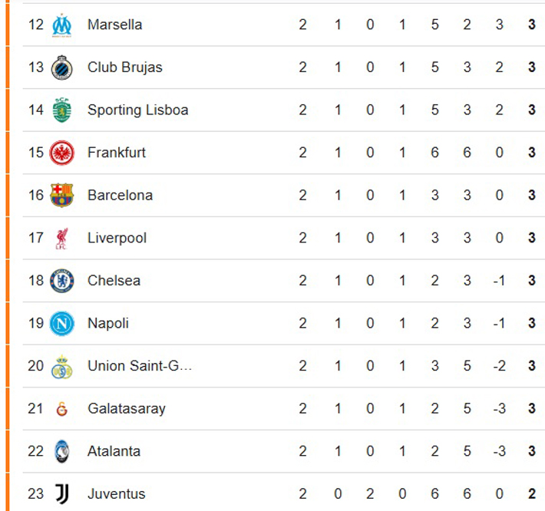Click the Sporting Lisboa green crest

61,110
